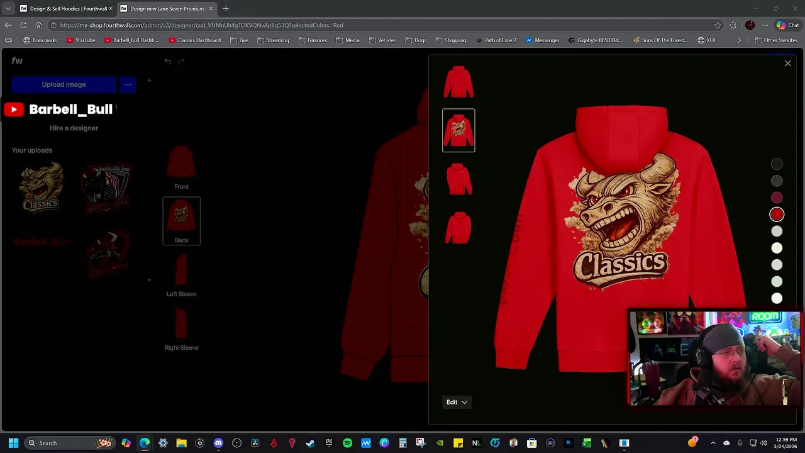Choose the dark maroon color swatch

(x=777, y=198)
